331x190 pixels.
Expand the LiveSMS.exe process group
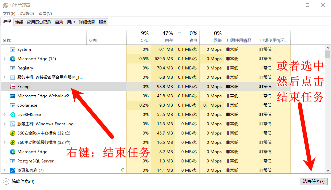(4, 115)
